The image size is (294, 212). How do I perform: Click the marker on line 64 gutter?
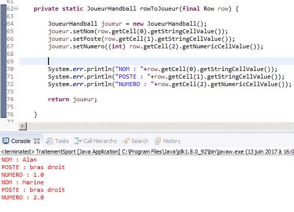pyautogui.click(x=4, y=24)
